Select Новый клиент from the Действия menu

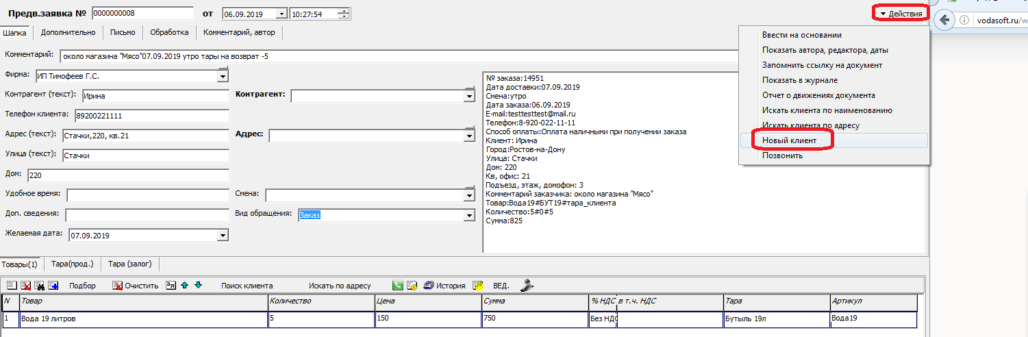[x=789, y=140]
